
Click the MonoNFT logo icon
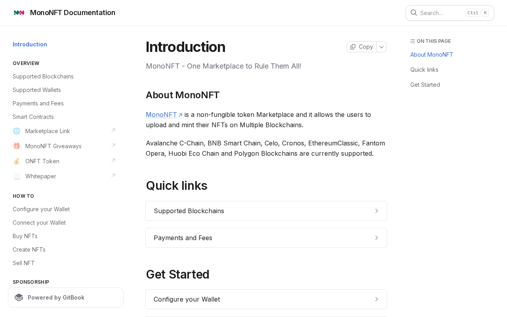coord(19,13)
